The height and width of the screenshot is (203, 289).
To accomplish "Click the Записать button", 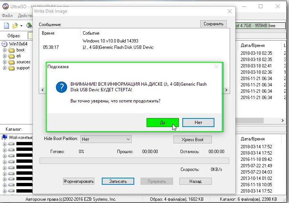I will point(118,181).
